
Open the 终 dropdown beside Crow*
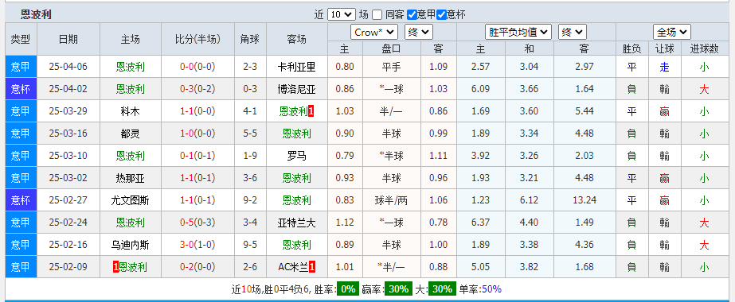[419, 33]
